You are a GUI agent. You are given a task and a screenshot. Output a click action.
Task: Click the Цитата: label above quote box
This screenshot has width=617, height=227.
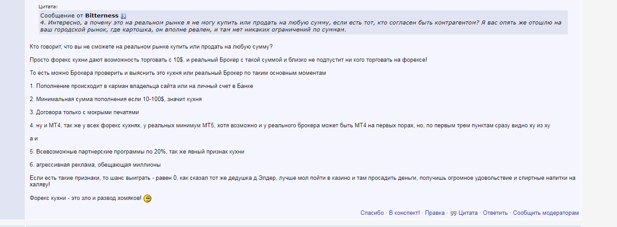(48, 7)
